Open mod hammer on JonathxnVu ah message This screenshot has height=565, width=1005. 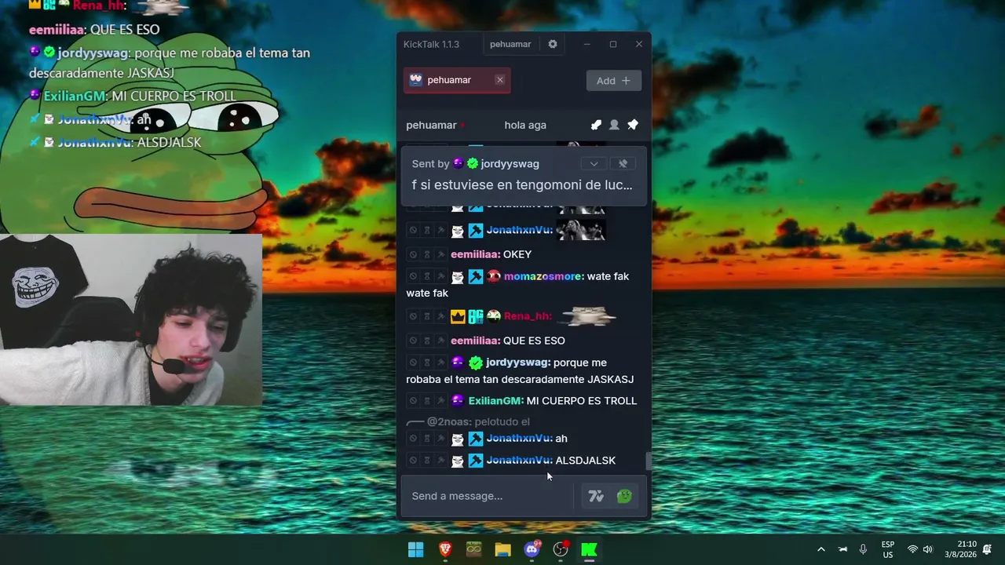pyautogui.click(x=440, y=439)
